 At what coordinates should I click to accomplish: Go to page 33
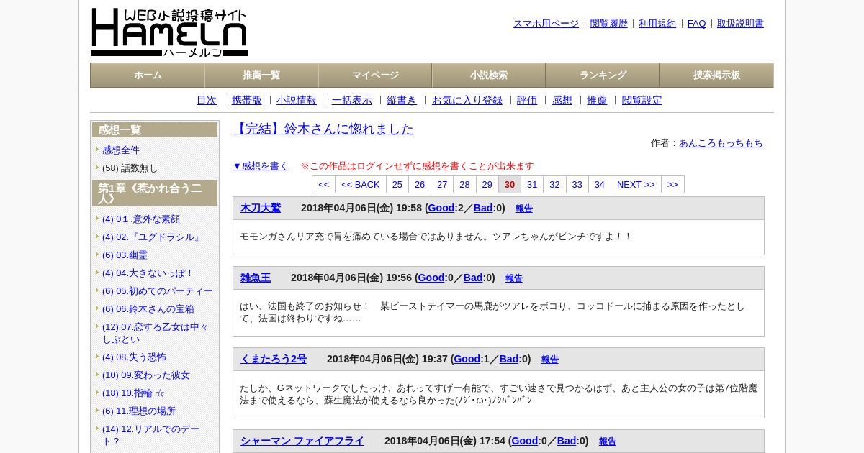tap(577, 185)
